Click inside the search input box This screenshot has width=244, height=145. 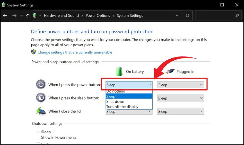215,16
